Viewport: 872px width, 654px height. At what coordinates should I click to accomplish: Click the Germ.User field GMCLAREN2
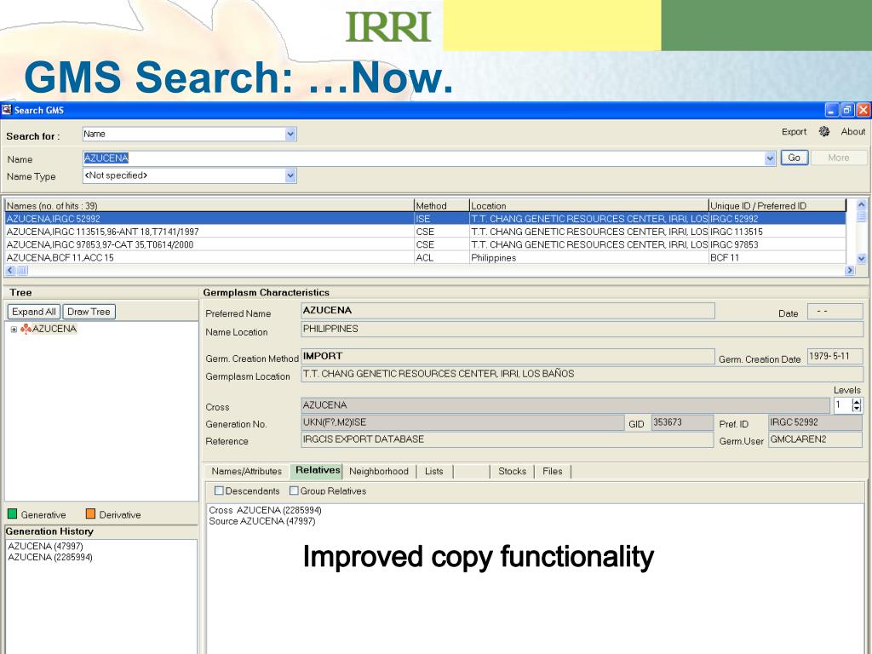pos(815,440)
